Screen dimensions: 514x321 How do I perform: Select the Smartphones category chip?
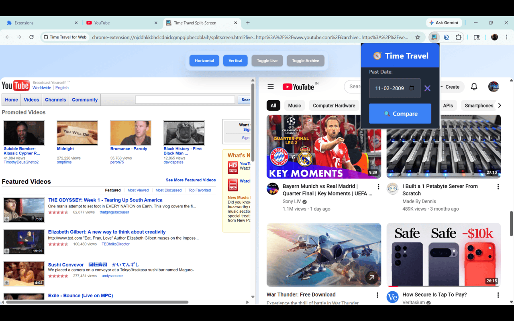(x=479, y=106)
